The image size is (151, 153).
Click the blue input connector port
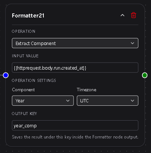(x=6, y=75)
